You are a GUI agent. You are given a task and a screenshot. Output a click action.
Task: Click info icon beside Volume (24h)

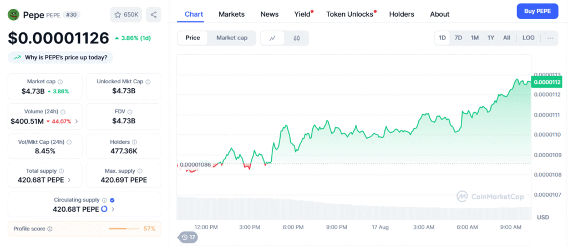click(63, 112)
